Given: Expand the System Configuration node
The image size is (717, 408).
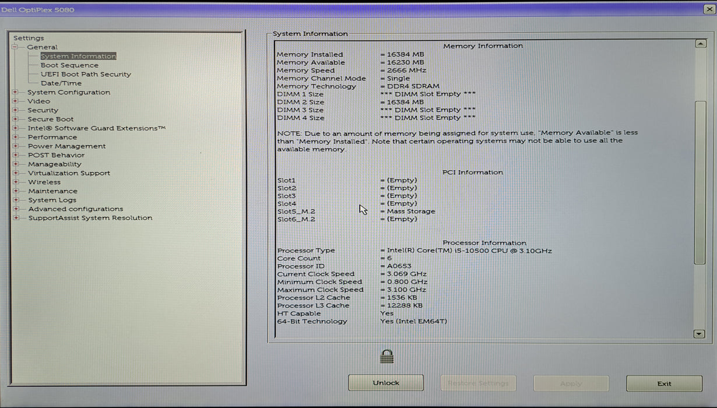Looking at the screenshot, I should tap(15, 92).
